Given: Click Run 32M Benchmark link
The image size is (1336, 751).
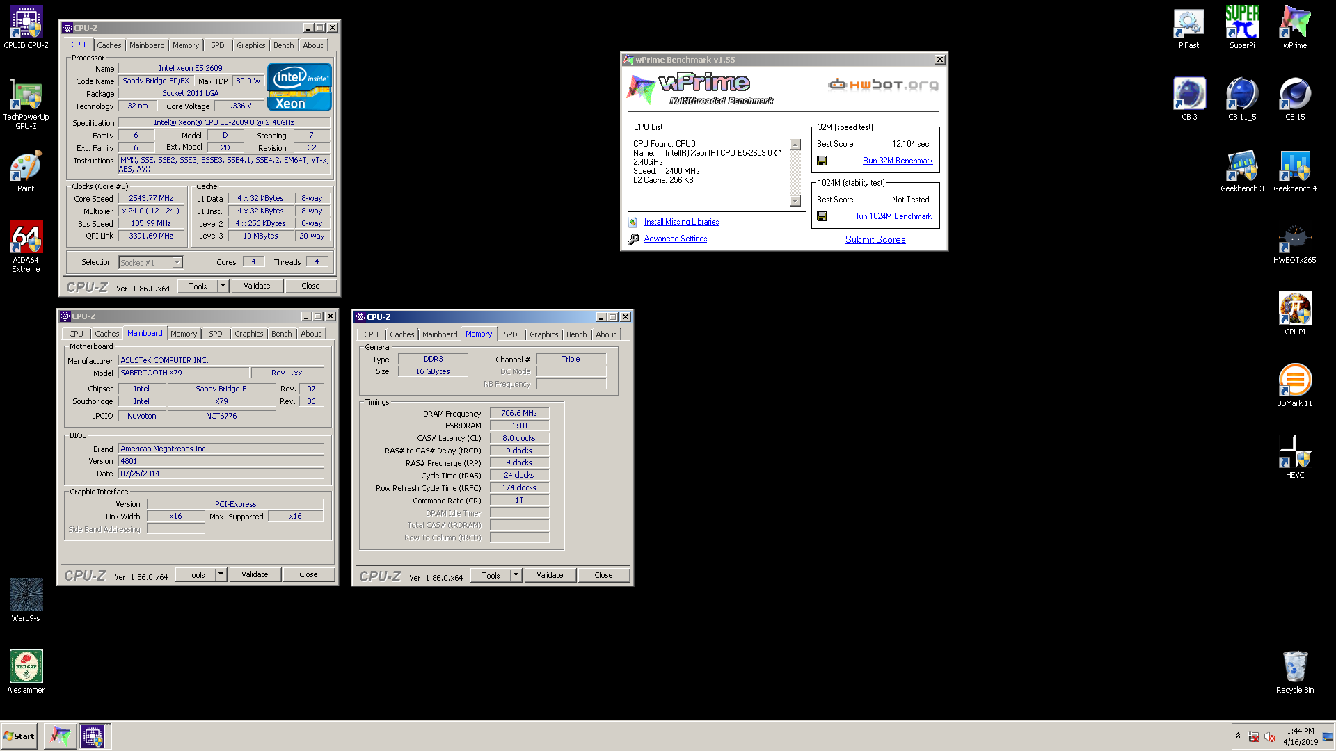Looking at the screenshot, I should (x=898, y=161).
